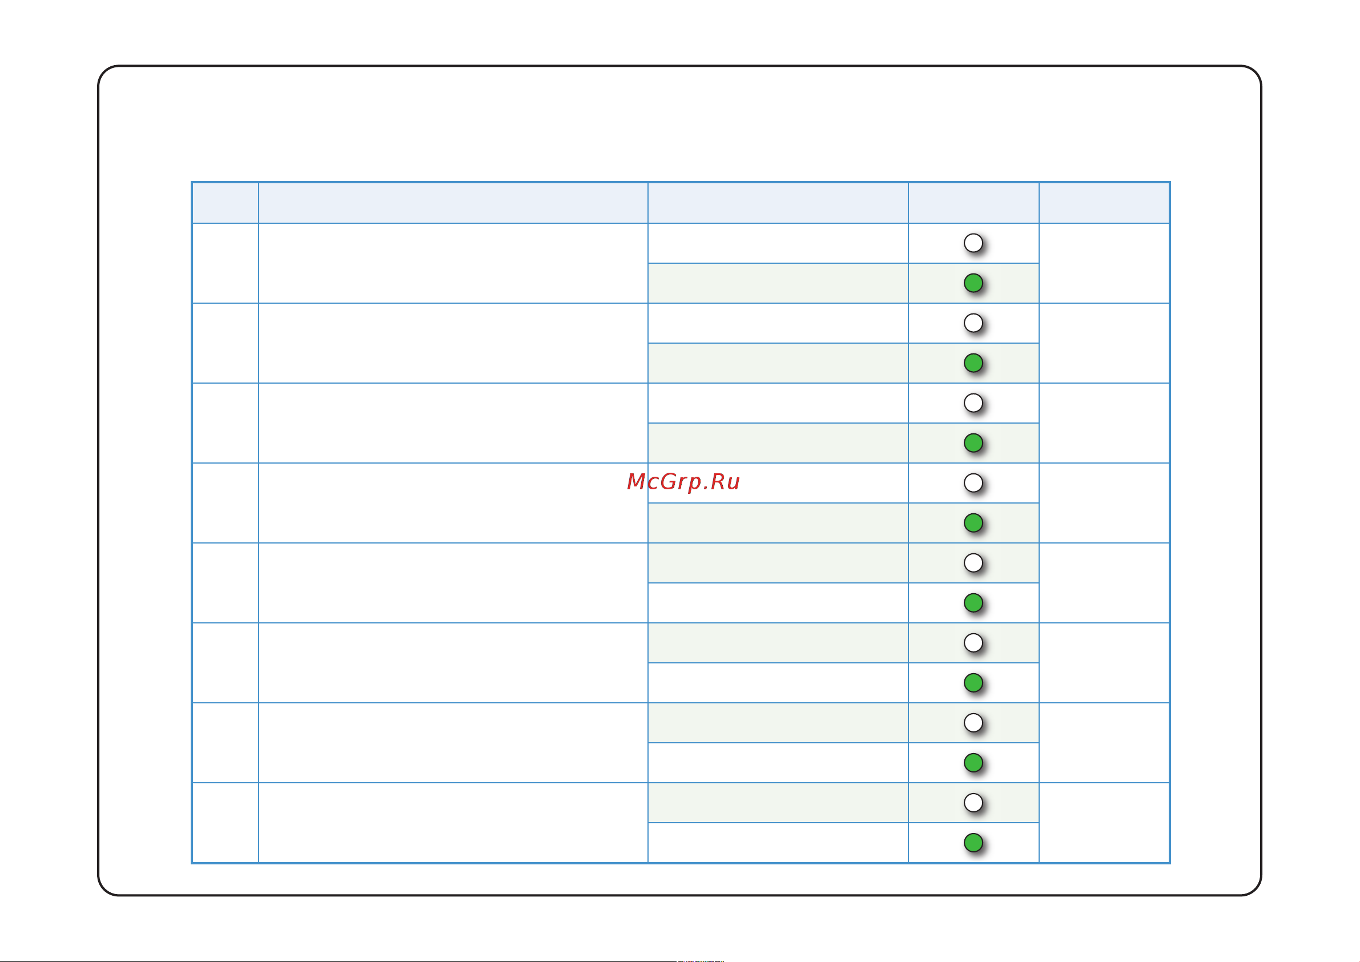The height and width of the screenshot is (962, 1360).
Task: Select the green circle in the second row group
Action: click(x=973, y=363)
